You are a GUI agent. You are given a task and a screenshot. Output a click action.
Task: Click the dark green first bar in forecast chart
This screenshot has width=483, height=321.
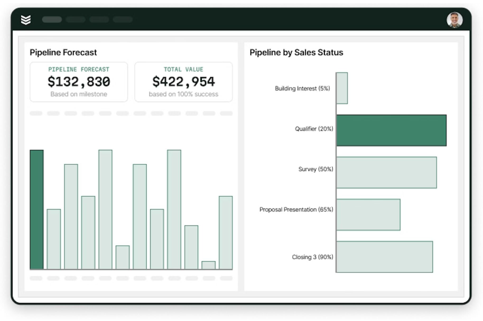[37, 209]
